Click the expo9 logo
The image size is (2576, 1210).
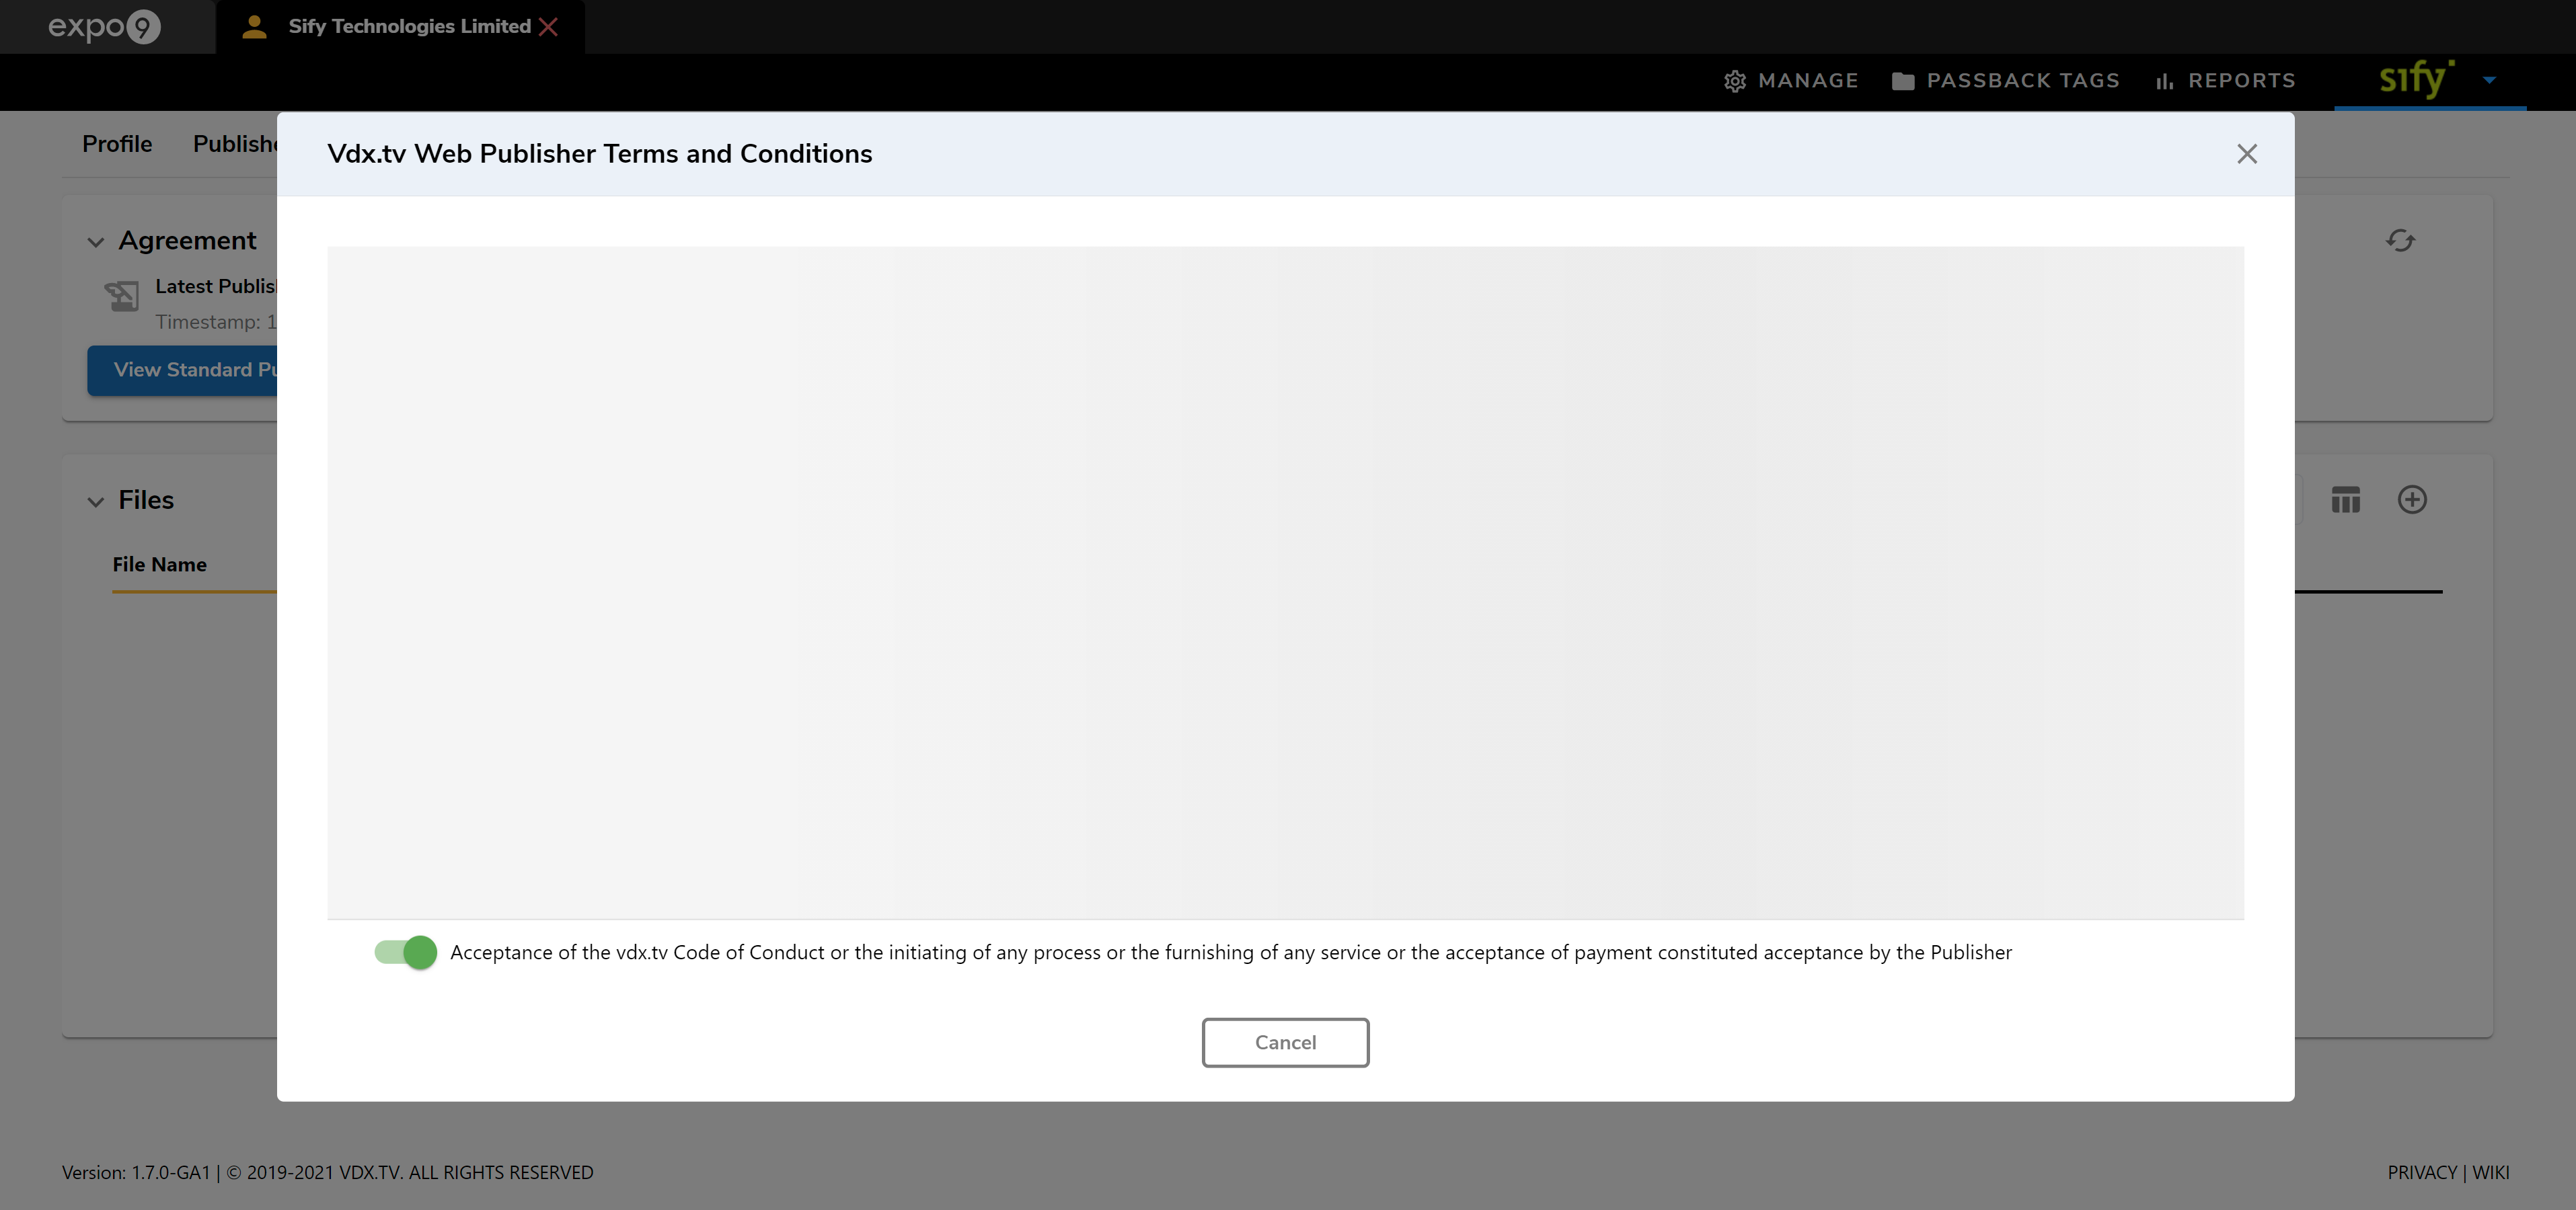click(x=104, y=27)
